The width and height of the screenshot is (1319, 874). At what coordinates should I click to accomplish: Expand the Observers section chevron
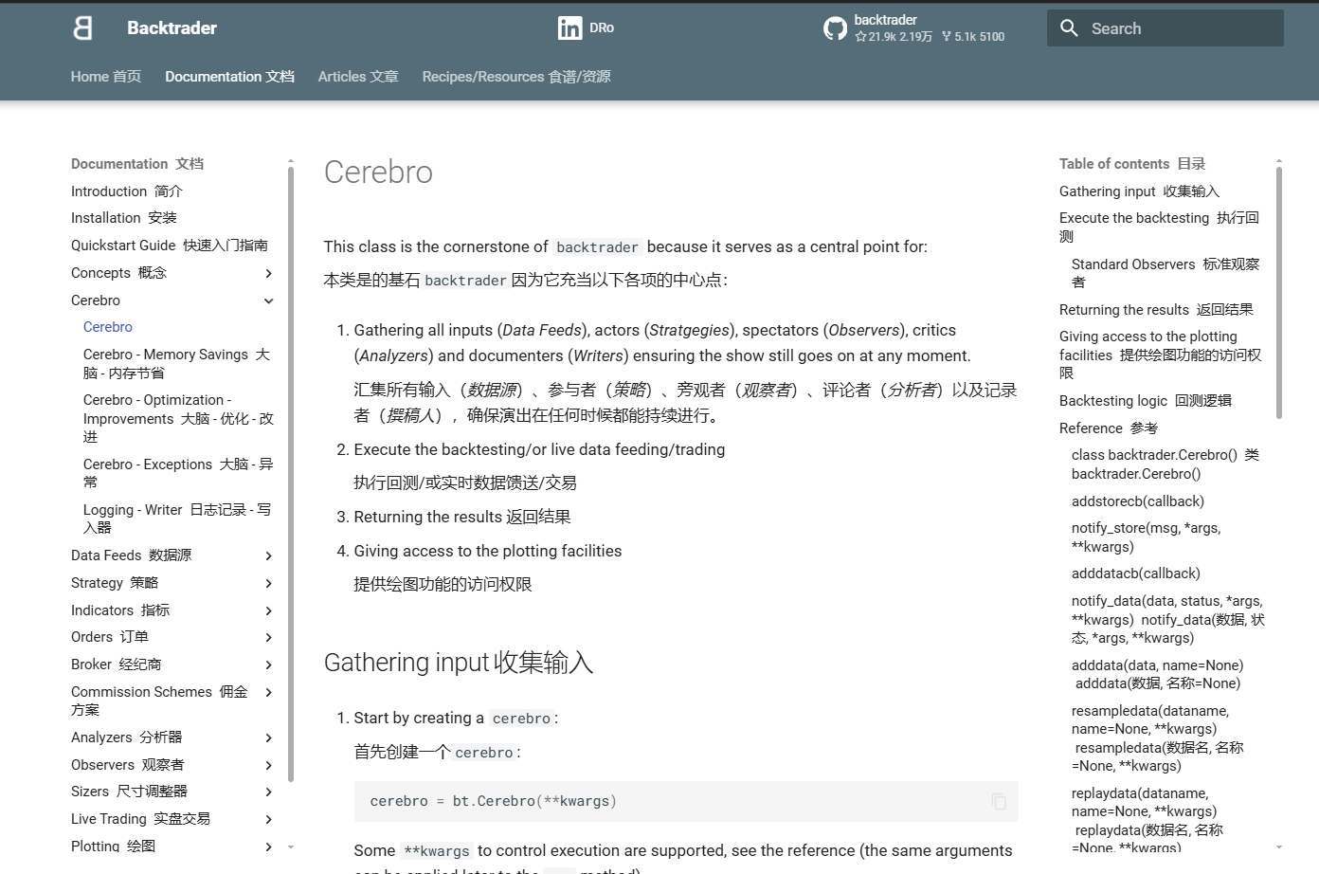269,765
